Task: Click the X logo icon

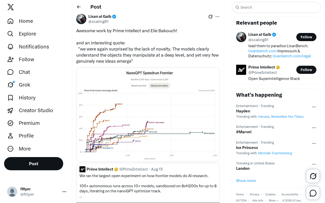Action: coord(11,7)
